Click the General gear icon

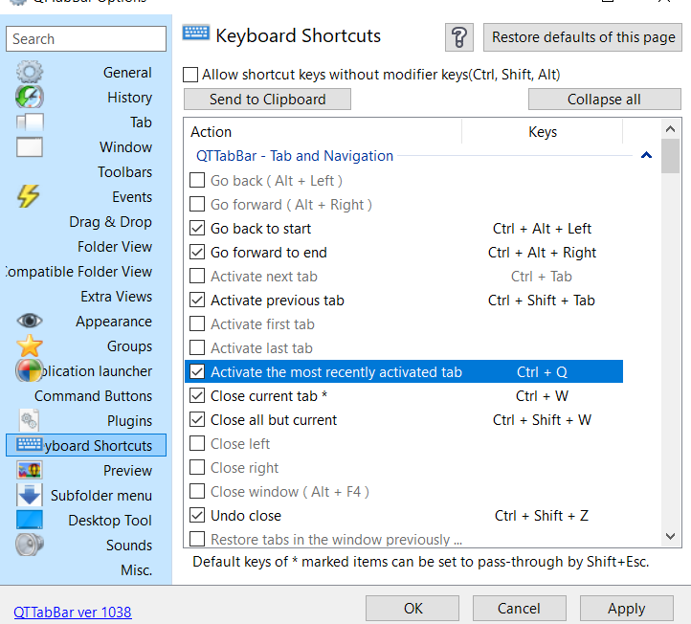coord(30,73)
